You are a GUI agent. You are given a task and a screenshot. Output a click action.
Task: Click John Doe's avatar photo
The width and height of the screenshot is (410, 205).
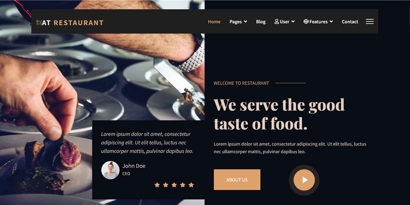110,170
